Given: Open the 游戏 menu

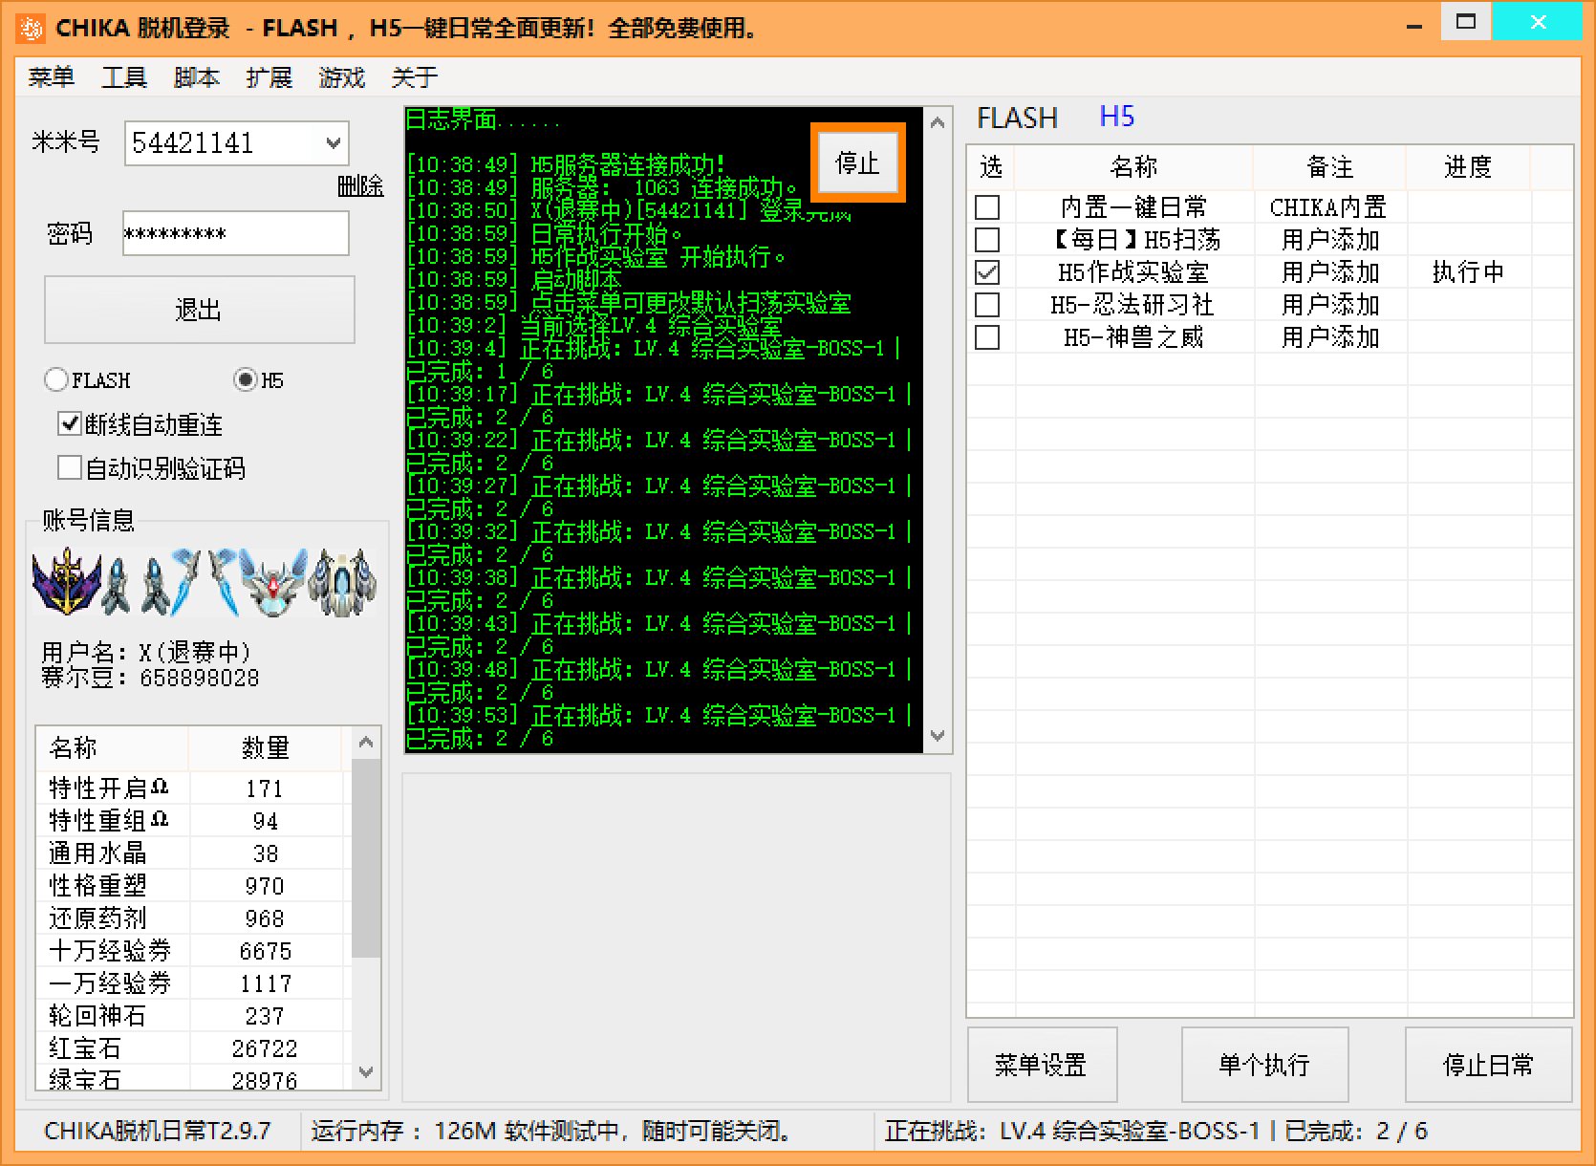Looking at the screenshot, I should point(342,77).
